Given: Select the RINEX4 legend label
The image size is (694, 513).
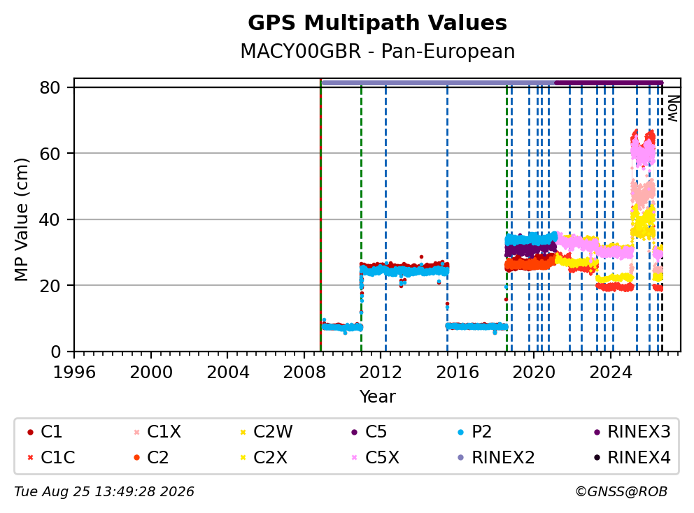Looking at the screenshot, I should coord(639,458).
